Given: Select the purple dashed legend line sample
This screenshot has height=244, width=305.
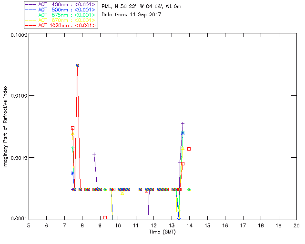Looking at the screenshot, I should 30,4.
